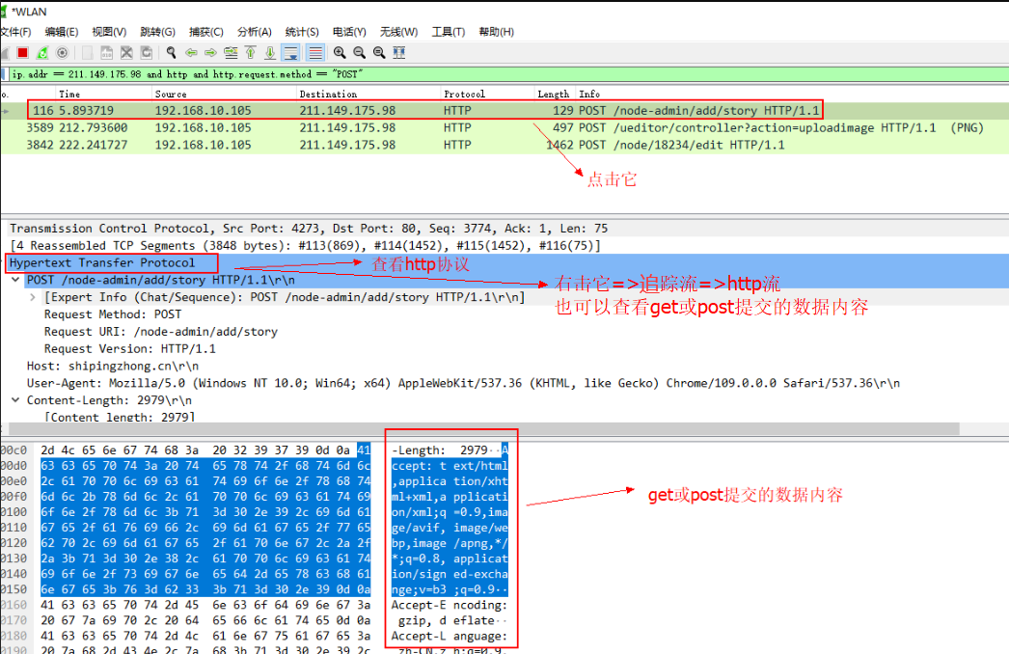This screenshot has height=654, width=1009.
Task: Sort packets by the Protocol column header
Action: (464, 94)
